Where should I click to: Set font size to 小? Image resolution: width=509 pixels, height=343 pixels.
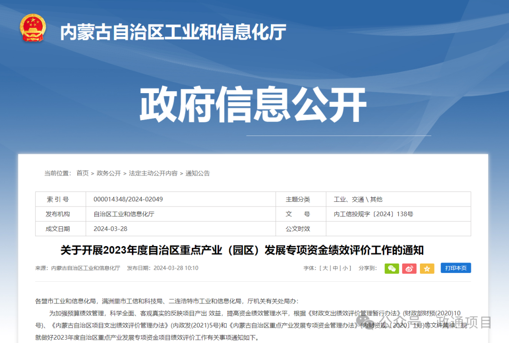pyautogui.click(x=345, y=268)
